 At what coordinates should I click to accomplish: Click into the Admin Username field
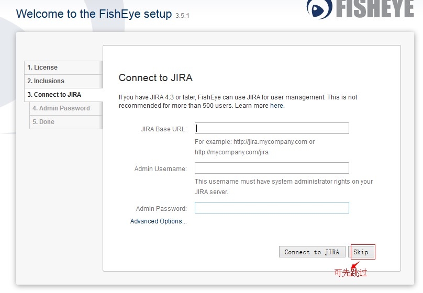tap(272, 168)
